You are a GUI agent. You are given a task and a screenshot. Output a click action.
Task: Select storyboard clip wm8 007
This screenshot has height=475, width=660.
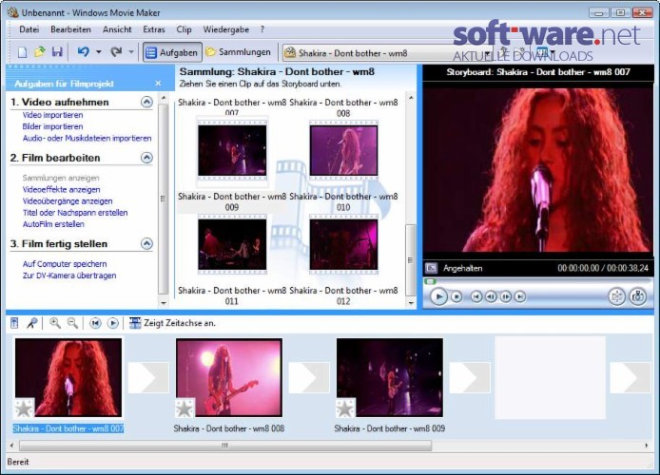point(68,377)
